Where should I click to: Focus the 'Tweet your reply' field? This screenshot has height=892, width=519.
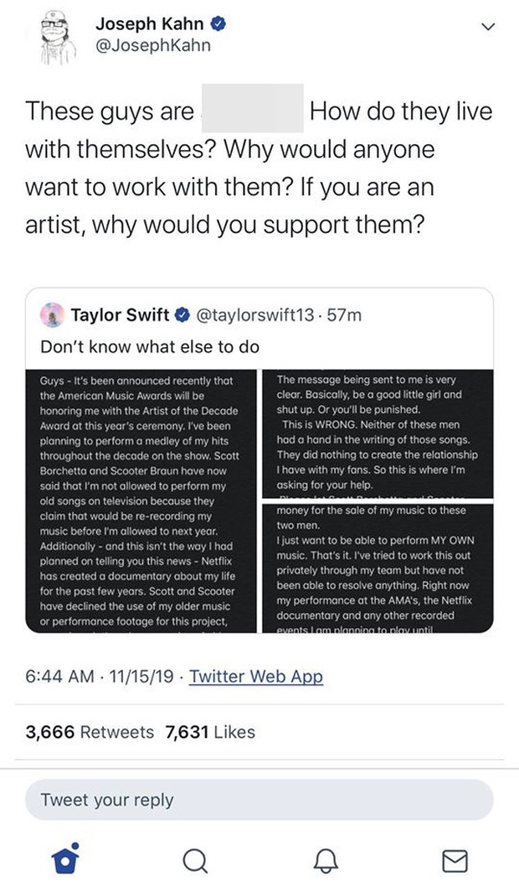click(259, 800)
